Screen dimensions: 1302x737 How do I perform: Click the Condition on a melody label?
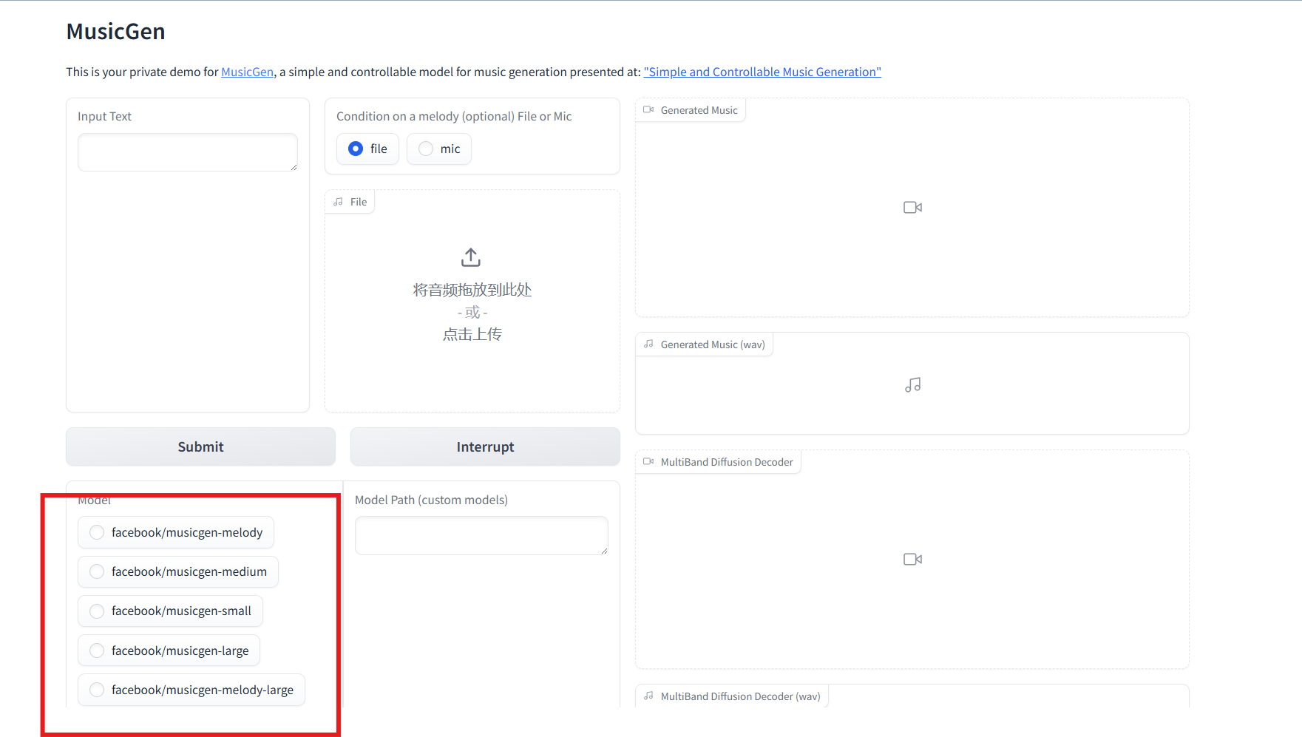pyautogui.click(x=454, y=116)
